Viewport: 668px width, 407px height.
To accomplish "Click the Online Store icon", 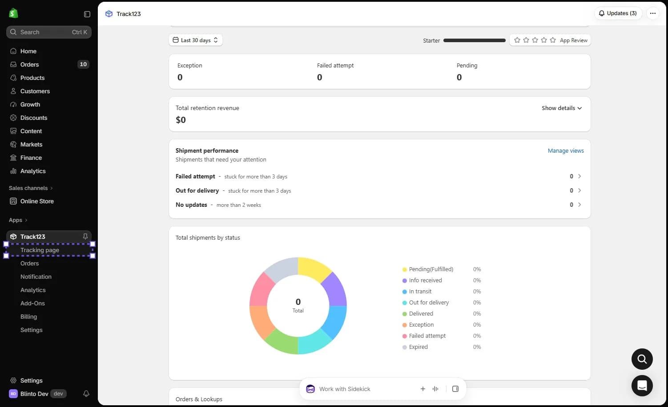I will 13,201.
